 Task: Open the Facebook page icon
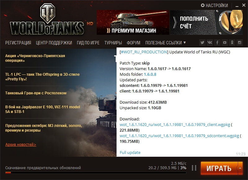point(217,43)
